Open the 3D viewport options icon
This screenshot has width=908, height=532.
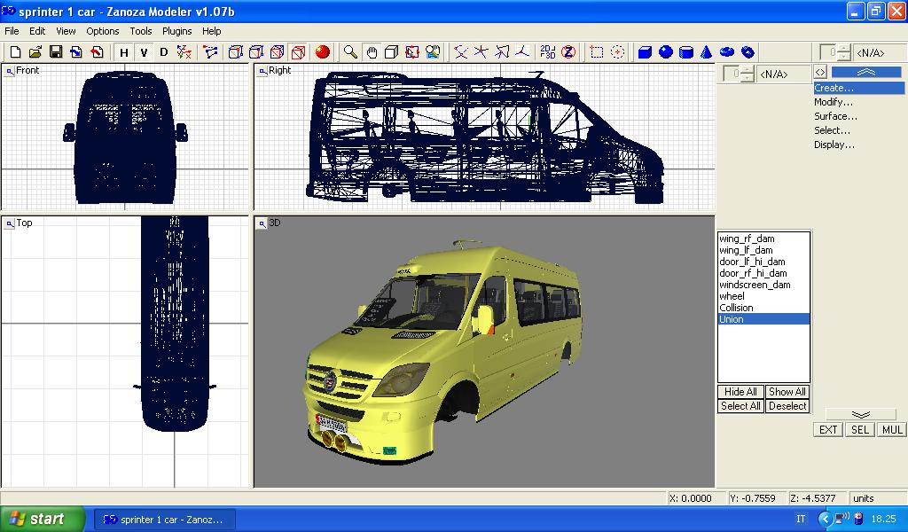pos(262,223)
